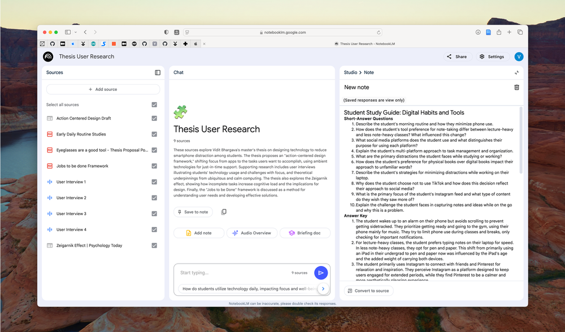Open source Action Centered Design Draft
The image size is (565, 332).
pyautogui.click(x=84, y=119)
